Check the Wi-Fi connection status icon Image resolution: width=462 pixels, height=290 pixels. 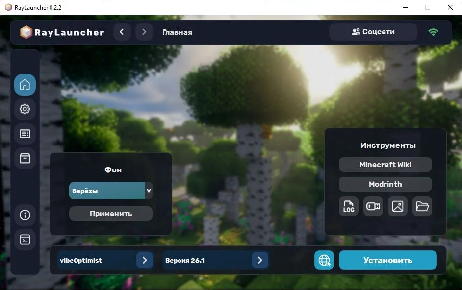pos(433,32)
